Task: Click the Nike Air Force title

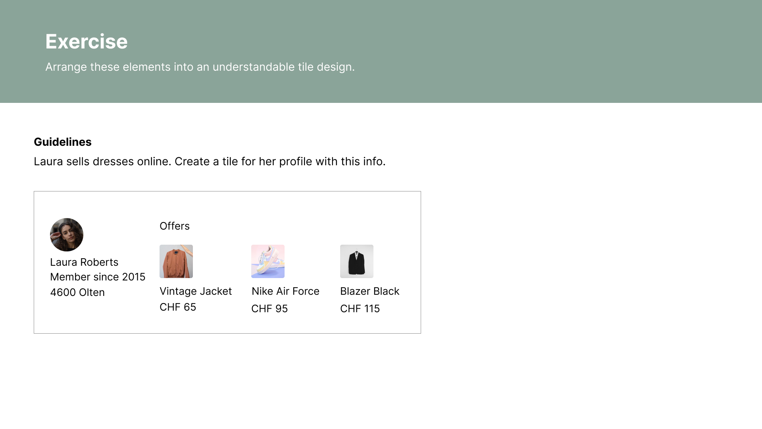Action: (285, 291)
